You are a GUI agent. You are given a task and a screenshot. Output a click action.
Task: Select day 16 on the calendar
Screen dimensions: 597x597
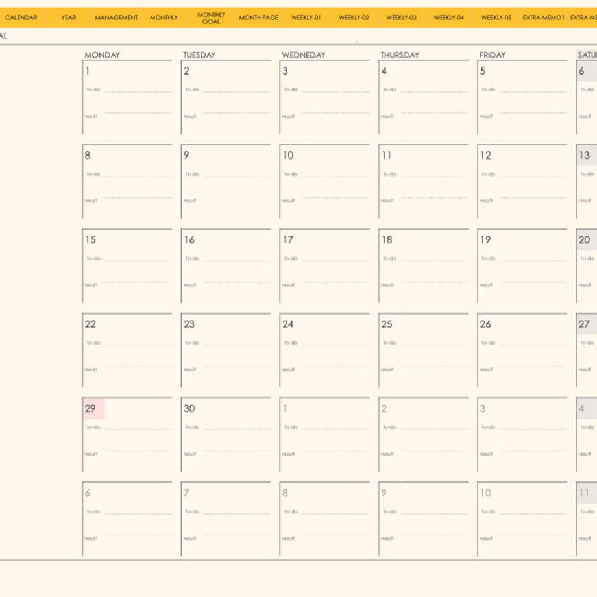[x=189, y=240]
